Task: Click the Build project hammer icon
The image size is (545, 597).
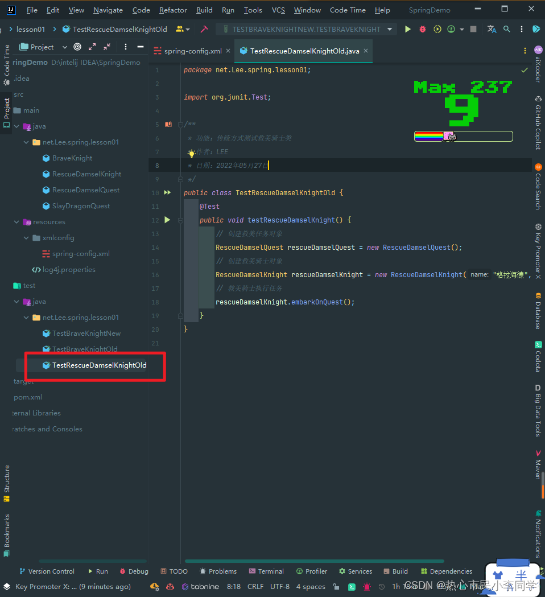Action: [204, 29]
